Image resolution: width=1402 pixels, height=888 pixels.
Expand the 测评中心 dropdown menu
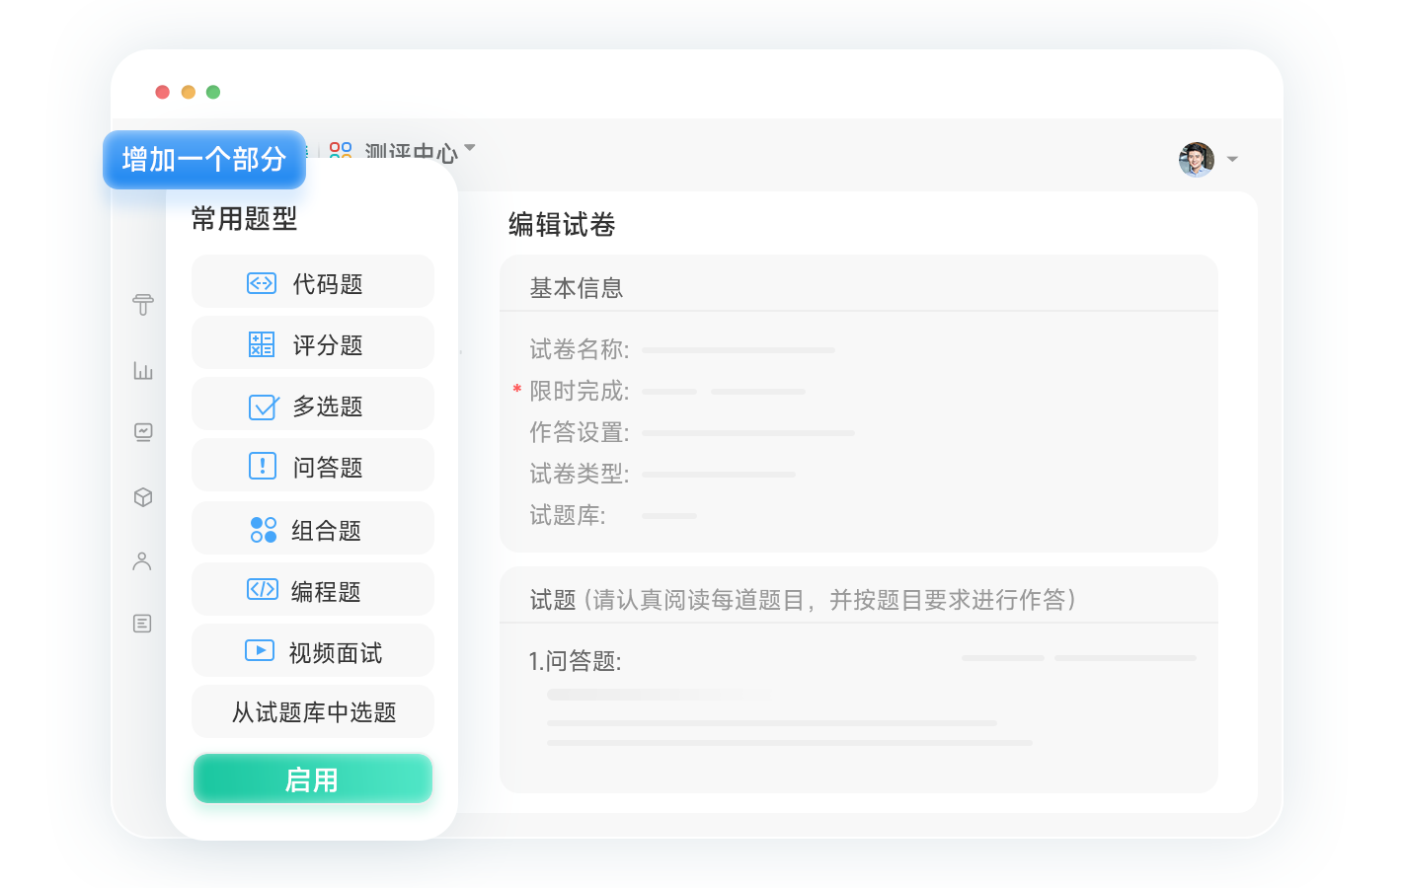point(470,148)
